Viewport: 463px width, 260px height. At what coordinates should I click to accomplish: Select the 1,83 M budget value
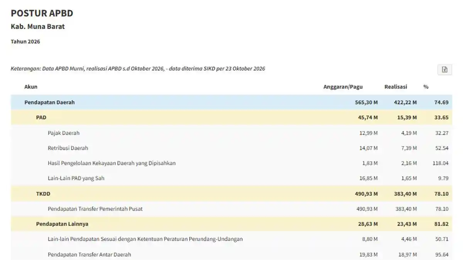(x=370, y=163)
